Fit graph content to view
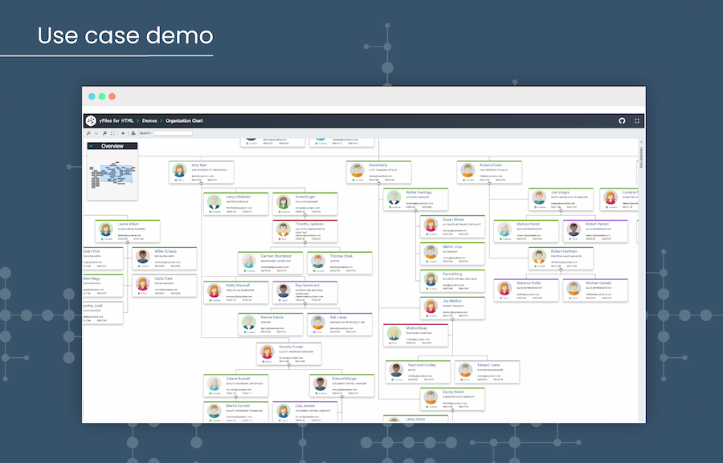The width and height of the screenshot is (723, 463). (x=113, y=133)
